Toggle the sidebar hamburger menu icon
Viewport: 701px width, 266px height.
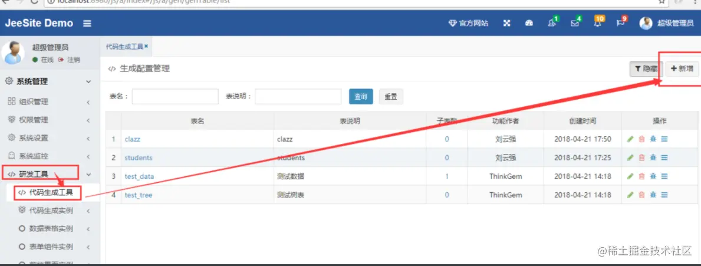pos(87,23)
